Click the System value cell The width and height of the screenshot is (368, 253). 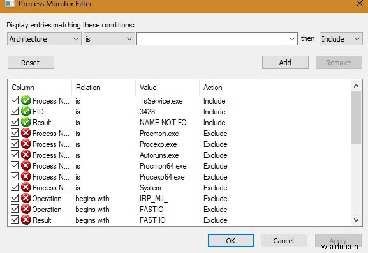tap(151, 188)
